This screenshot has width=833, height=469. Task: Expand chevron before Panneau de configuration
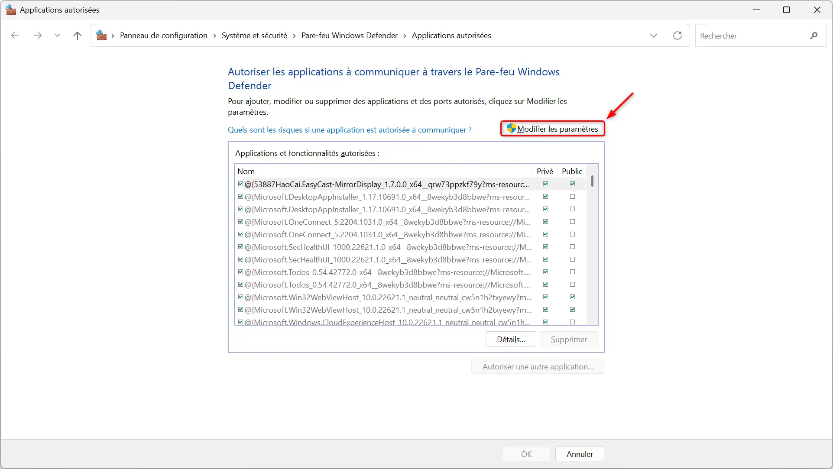pos(113,36)
